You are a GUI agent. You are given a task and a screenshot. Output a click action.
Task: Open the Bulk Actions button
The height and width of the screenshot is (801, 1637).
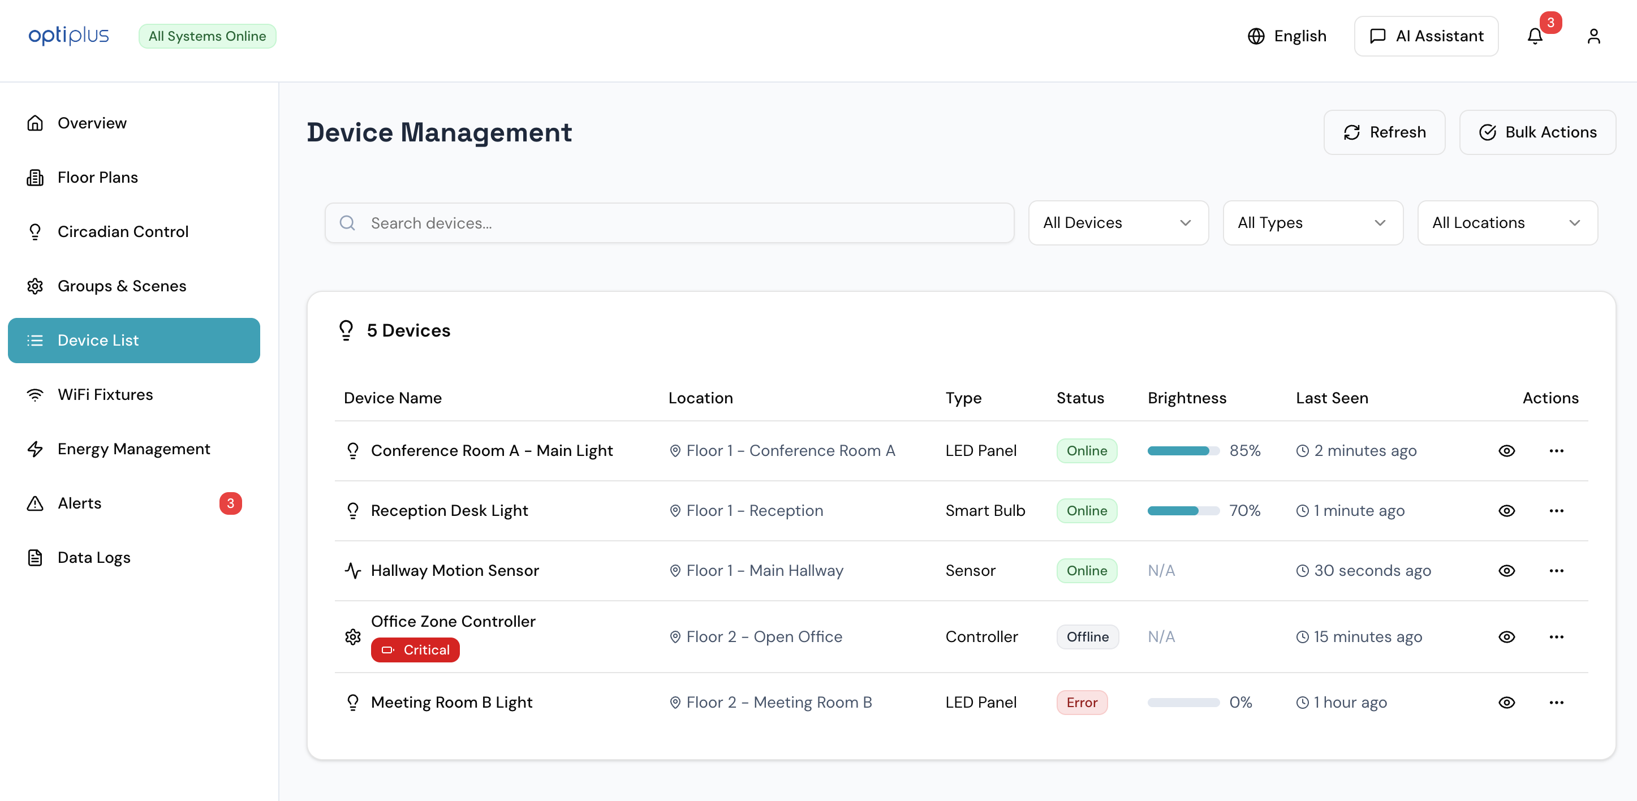tap(1537, 132)
